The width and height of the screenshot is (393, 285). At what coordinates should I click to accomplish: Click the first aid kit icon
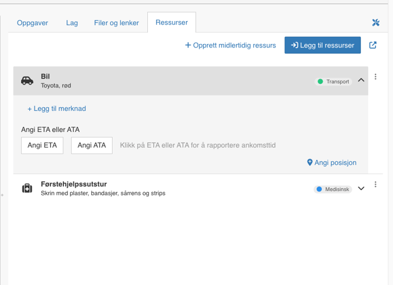click(x=27, y=188)
